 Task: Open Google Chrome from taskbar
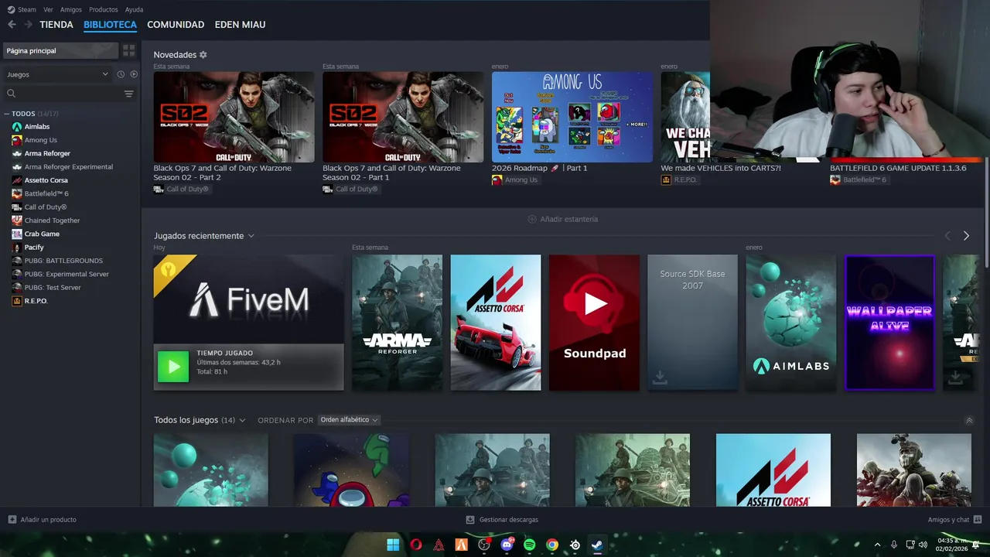pyautogui.click(x=552, y=545)
